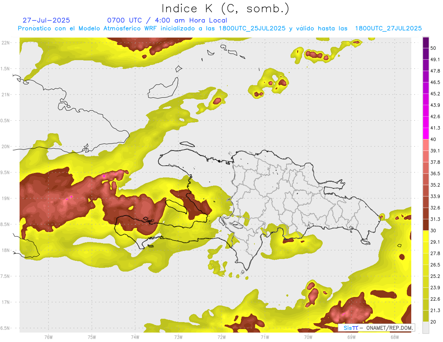
Task: Select the gray swatch below the 20 label
Action: point(426,327)
